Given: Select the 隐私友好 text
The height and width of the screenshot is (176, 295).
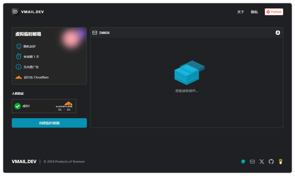Looking at the screenshot, I should pyautogui.click(x=29, y=46).
